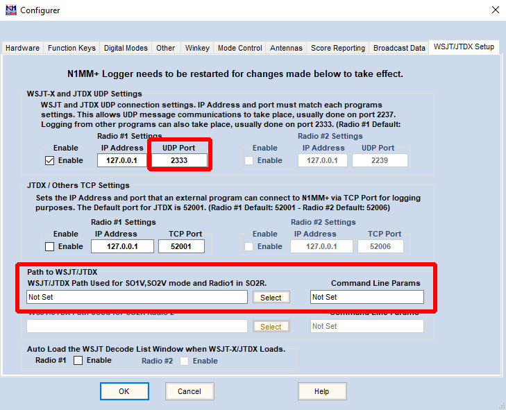Click Radio #2 TCP IP Address field
Screen dimensions: 506x410
pos(322,246)
